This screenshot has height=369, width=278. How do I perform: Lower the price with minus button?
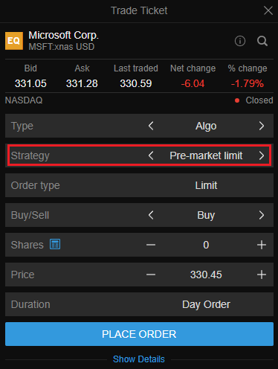[x=151, y=275]
